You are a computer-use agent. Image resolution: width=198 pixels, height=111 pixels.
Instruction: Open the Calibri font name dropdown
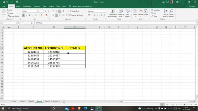[x=36, y=11]
